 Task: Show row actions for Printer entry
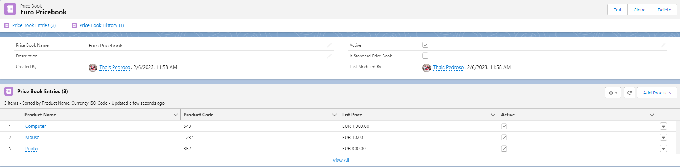663,149
